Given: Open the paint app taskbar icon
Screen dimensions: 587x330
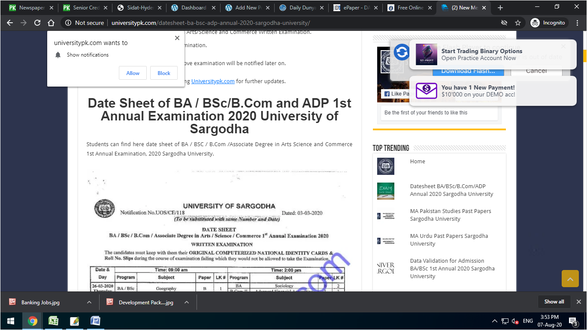Looking at the screenshot, I should 74,321.
